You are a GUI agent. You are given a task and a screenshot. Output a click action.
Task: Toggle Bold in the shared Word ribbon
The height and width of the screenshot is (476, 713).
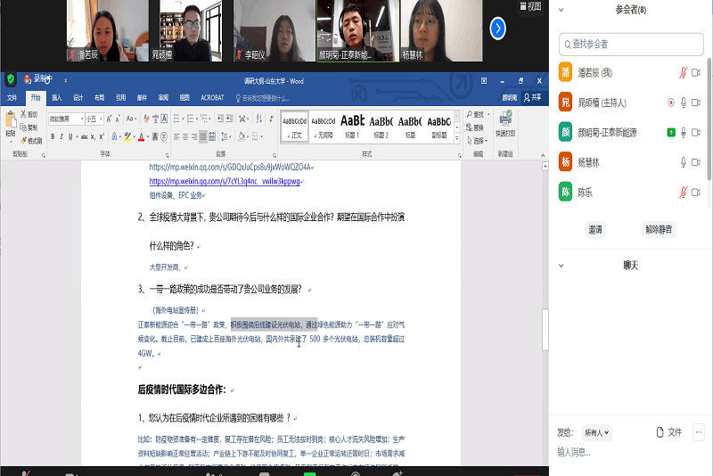(53, 136)
